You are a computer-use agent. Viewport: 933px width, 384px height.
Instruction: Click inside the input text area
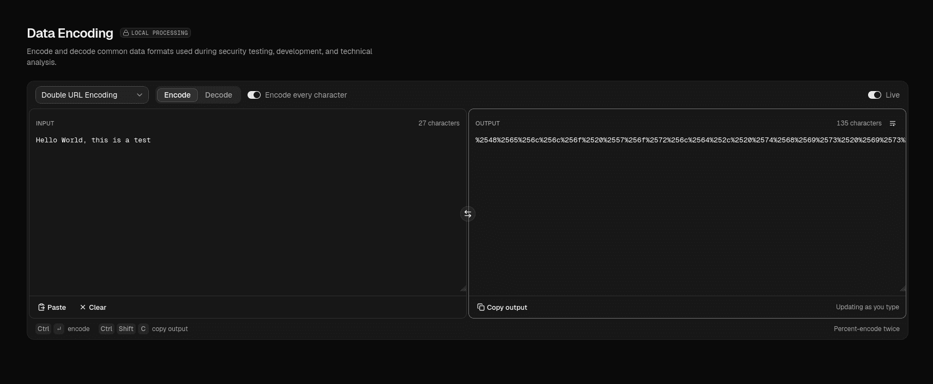(x=248, y=213)
